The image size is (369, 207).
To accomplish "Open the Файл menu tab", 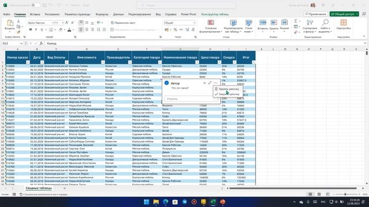I will (6, 14).
